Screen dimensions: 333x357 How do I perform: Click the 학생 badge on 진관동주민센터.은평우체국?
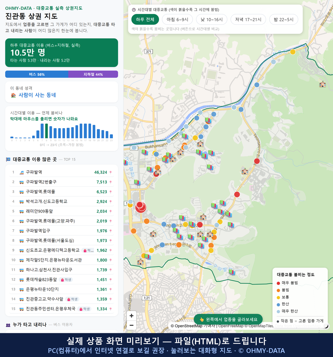coord(85,309)
